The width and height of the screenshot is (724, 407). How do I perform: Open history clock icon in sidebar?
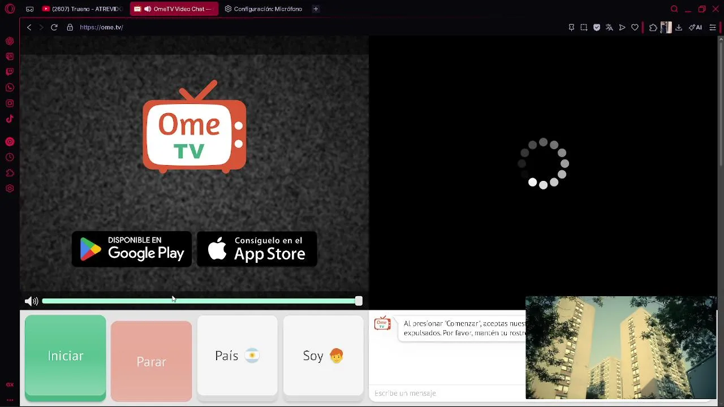[x=10, y=158]
